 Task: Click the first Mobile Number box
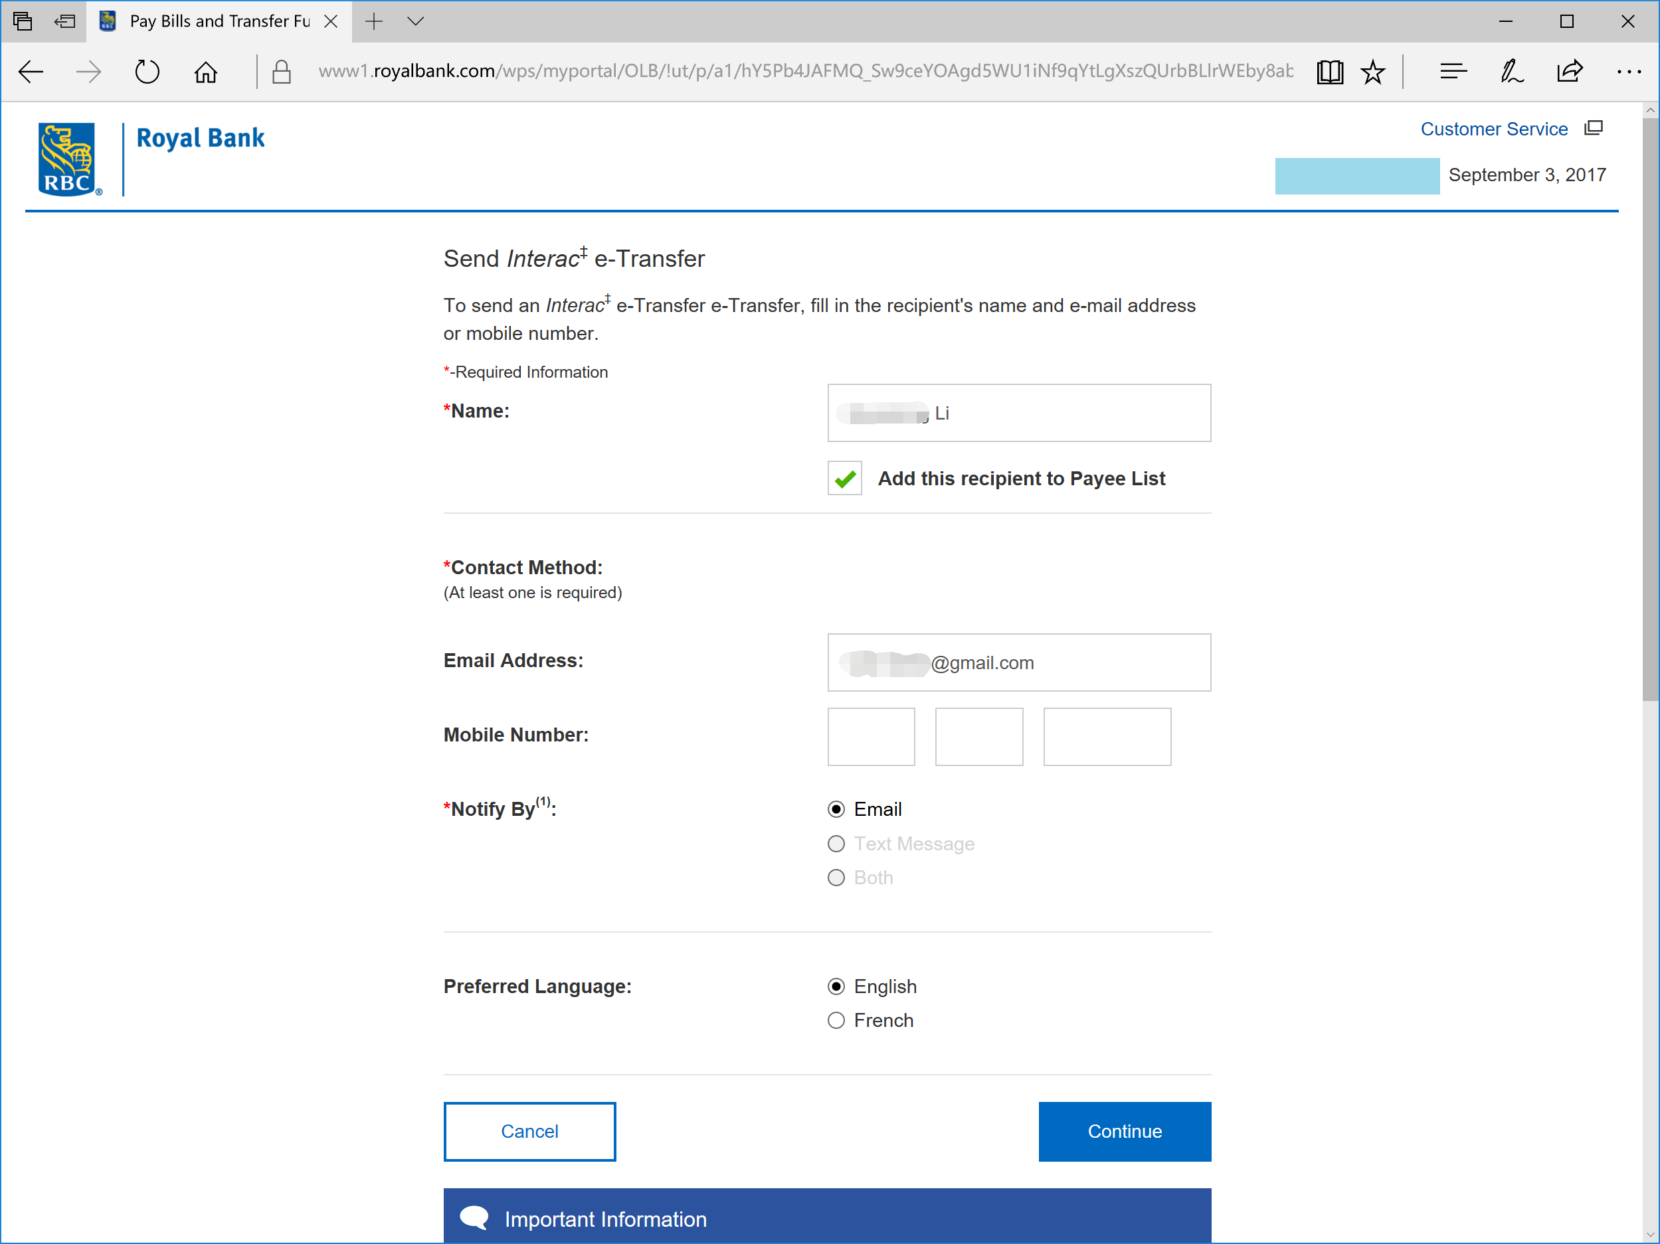point(872,737)
